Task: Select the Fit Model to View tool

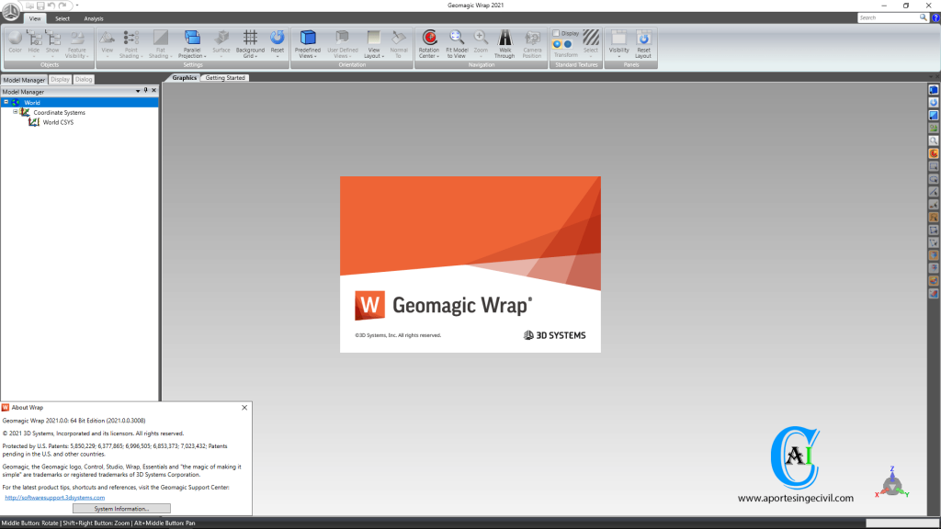Action: coord(455,41)
